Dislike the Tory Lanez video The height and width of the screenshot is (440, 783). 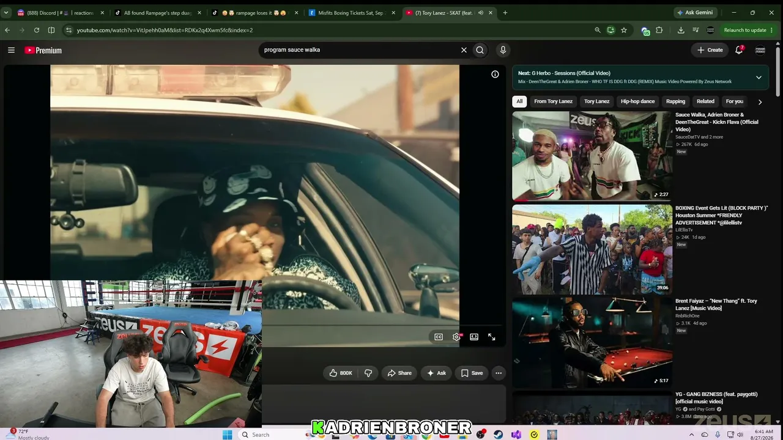coord(368,373)
